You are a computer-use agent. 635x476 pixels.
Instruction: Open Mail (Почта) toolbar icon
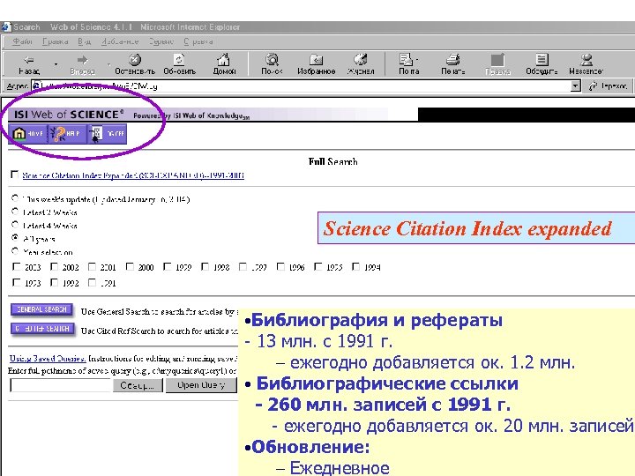[x=405, y=60]
